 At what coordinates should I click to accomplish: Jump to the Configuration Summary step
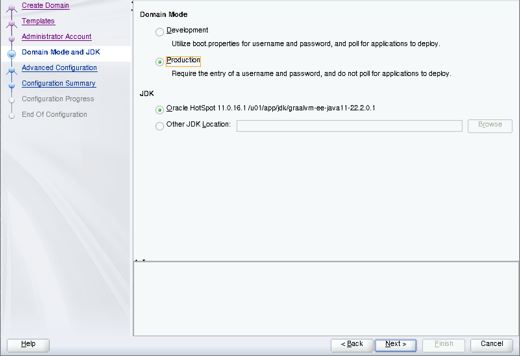coord(58,83)
